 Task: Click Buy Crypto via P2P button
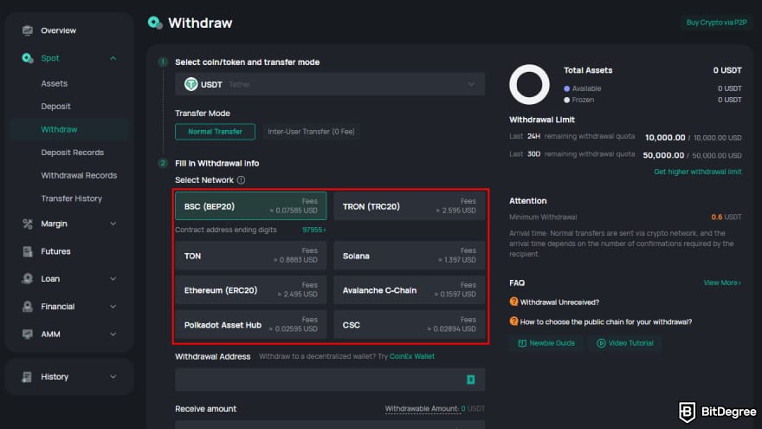pos(716,23)
